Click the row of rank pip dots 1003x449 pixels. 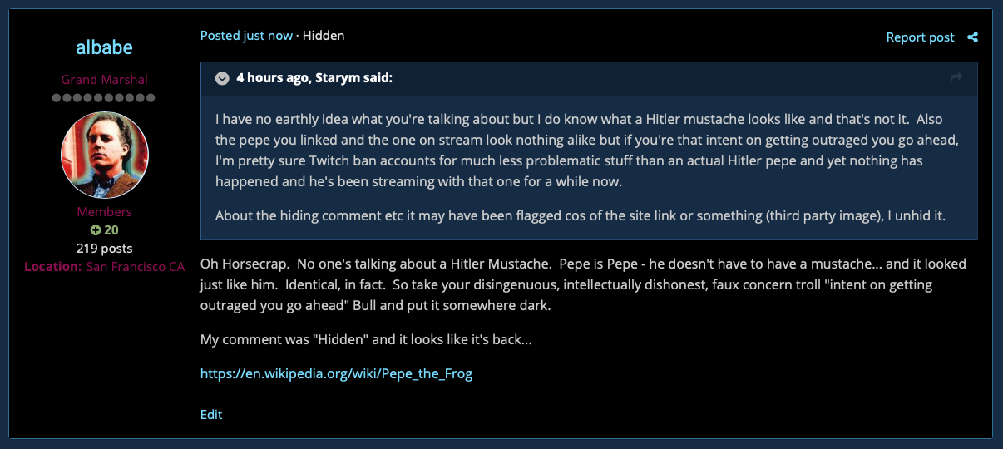(104, 98)
